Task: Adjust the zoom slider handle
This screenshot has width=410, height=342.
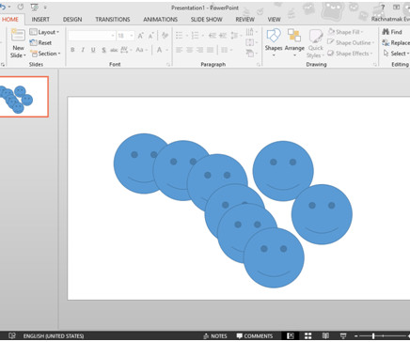Action: coord(373,336)
